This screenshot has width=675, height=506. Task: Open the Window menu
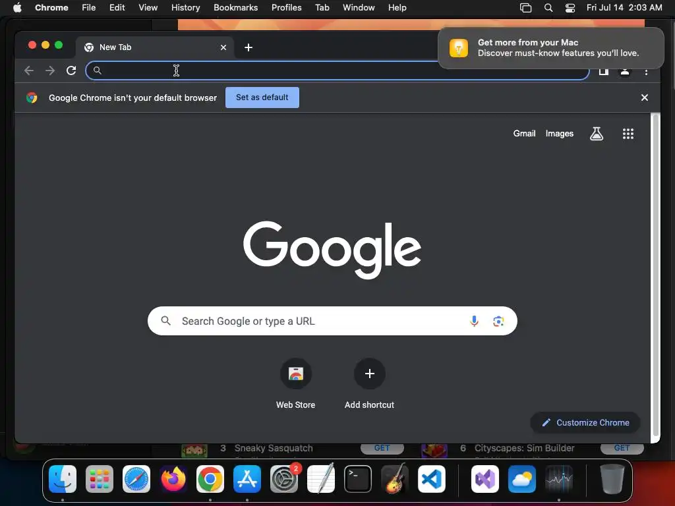pos(359,8)
